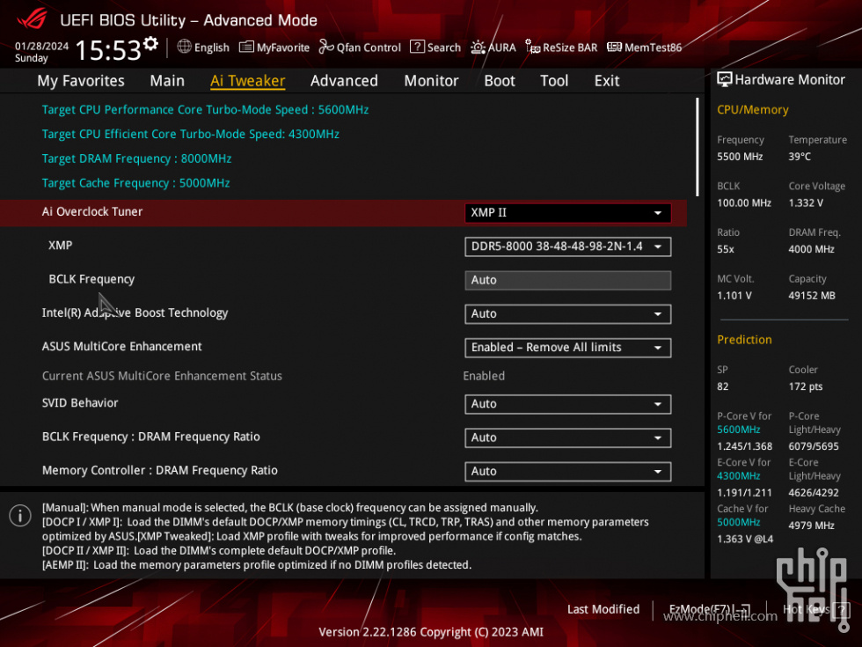Click Target DRAM Frequency : 8000MHz text

(136, 158)
